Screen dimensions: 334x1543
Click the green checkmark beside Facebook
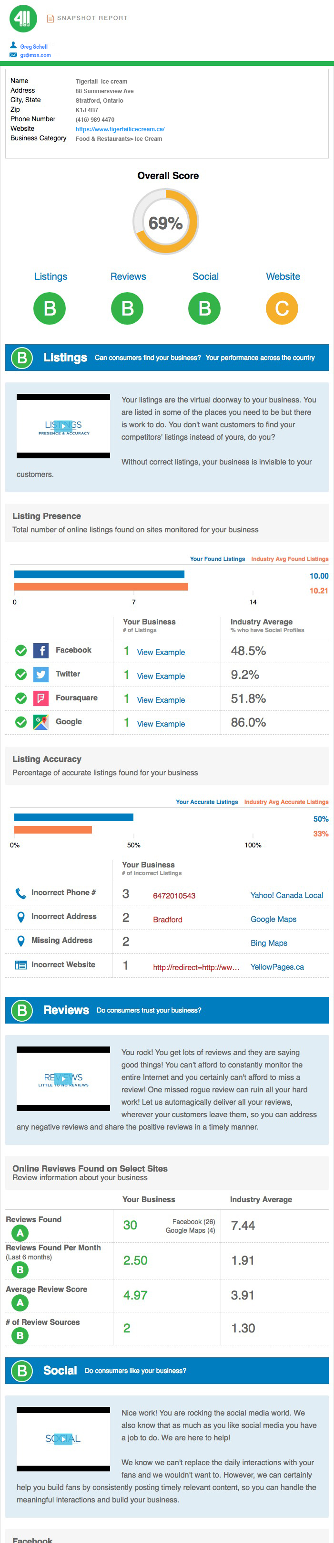21,651
